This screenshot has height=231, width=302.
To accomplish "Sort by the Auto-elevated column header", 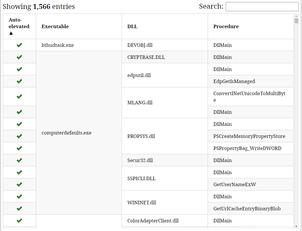I will click(19, 26).
